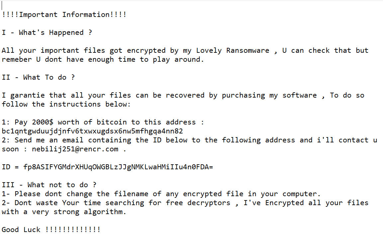Screen dimensions: 383x235
Task: Click the ID string starting with fp8ASIFYG
Action: coord(118,167)
